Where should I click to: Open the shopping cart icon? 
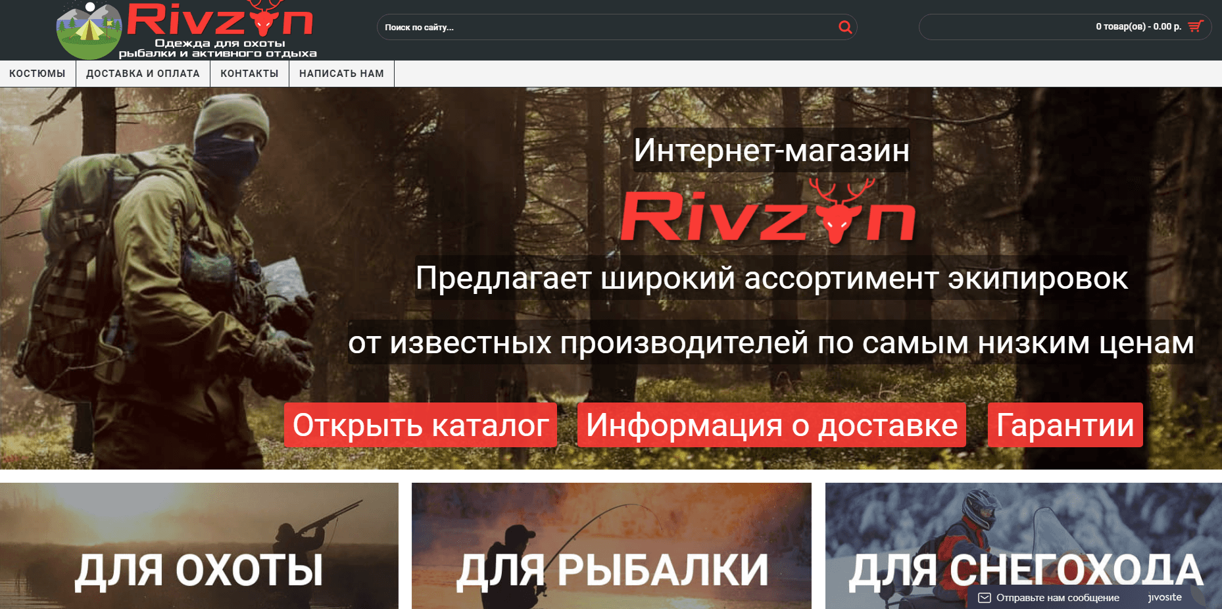tap(1196, 26)
